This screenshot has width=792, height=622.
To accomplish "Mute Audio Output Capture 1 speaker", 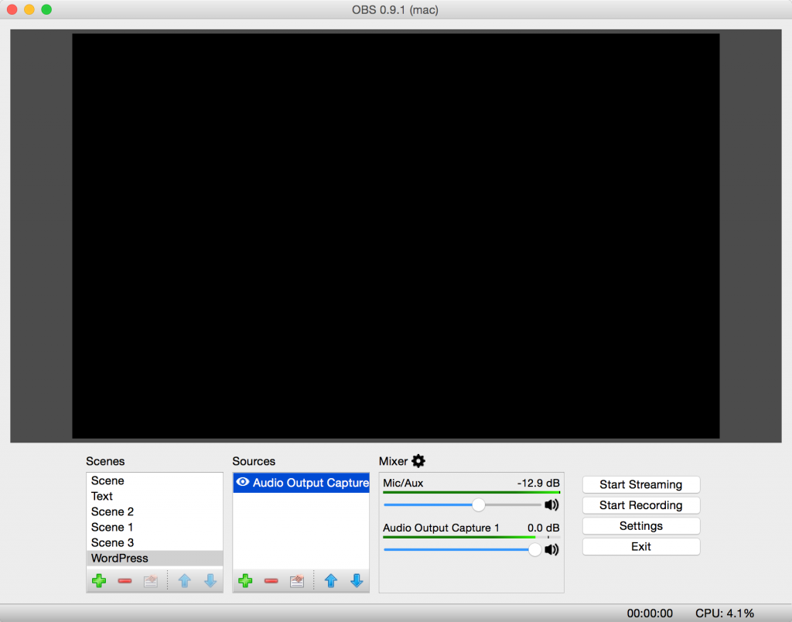I will coord(551,549).
